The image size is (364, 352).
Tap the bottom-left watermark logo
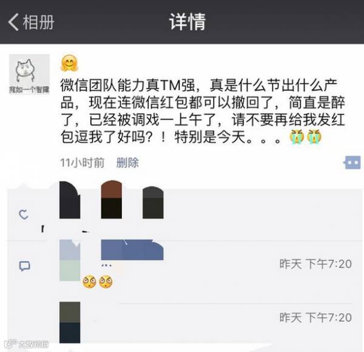click(27, 344)
